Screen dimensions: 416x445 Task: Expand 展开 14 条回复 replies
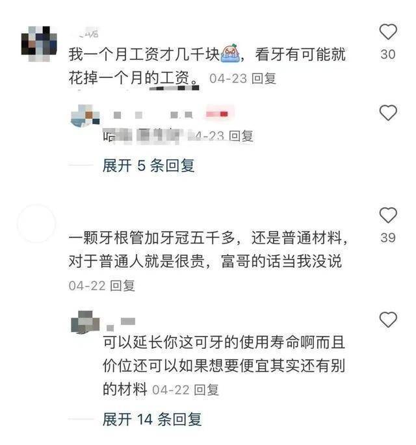pos(152,419)
